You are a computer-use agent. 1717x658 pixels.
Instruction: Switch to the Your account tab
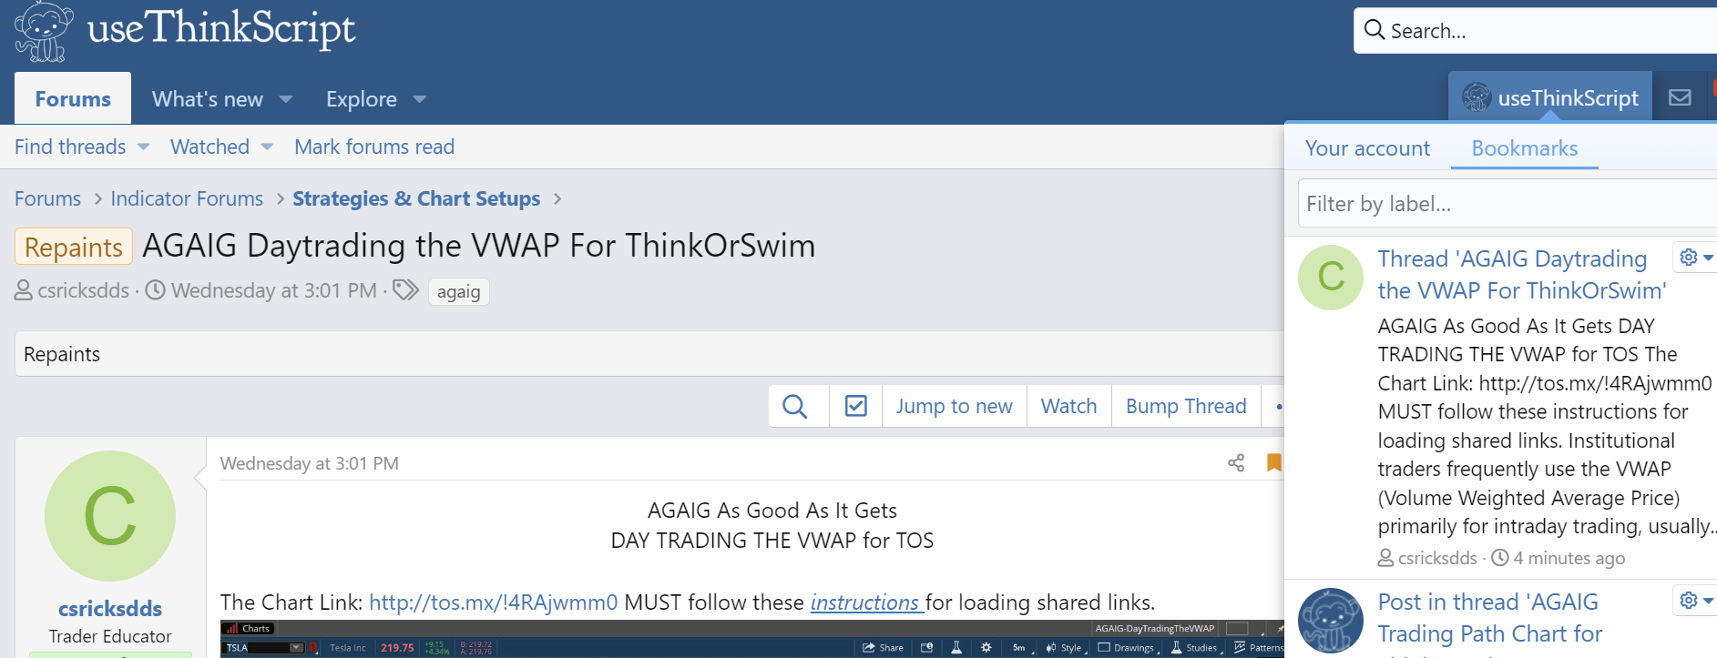(1367, 148)
